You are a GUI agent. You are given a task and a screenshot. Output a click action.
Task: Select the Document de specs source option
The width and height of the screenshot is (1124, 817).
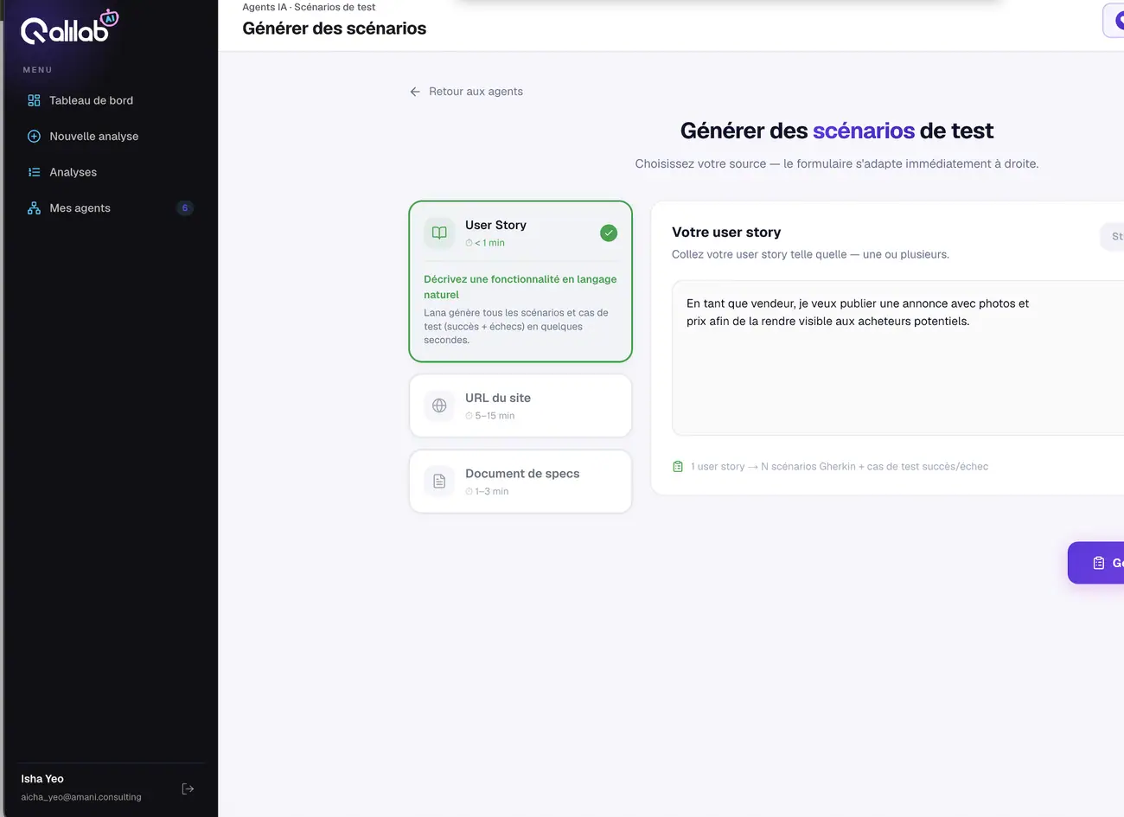coord(520,482)
